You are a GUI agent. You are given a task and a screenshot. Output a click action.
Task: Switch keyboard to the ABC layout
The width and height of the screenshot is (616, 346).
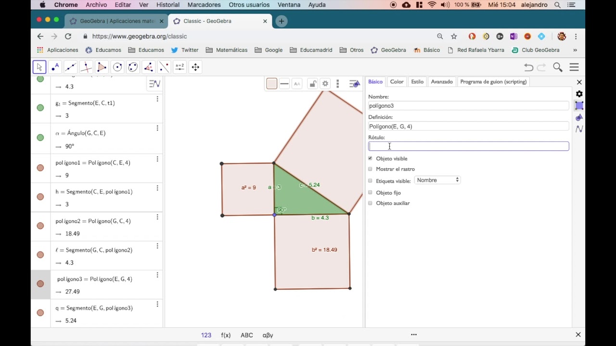coord(247,335)
